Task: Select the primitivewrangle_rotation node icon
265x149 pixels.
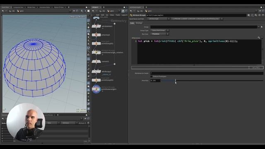Action: click(x=96, y=53)
